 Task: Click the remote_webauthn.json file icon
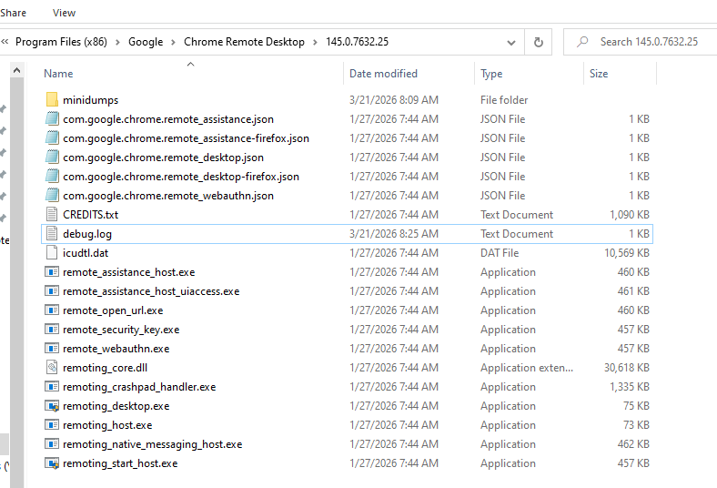click(52, 196)
